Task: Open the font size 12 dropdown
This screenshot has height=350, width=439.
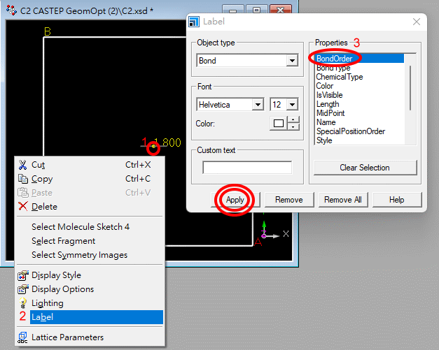Action: click(292, 105)
